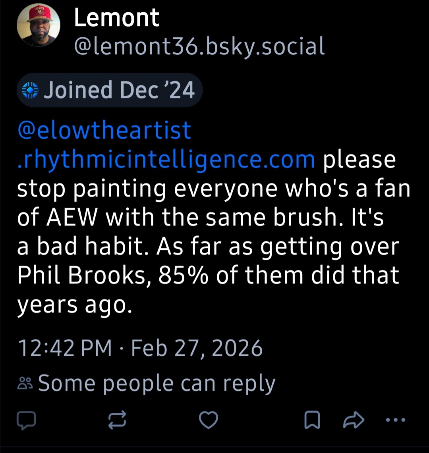
Task: Click the blue icon in the Joined badge
Action: [x=31, y=90]
